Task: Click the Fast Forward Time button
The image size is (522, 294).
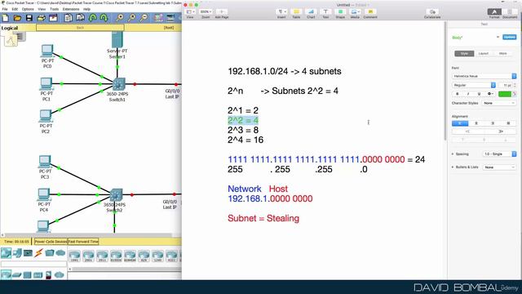Action: (83, 242)
